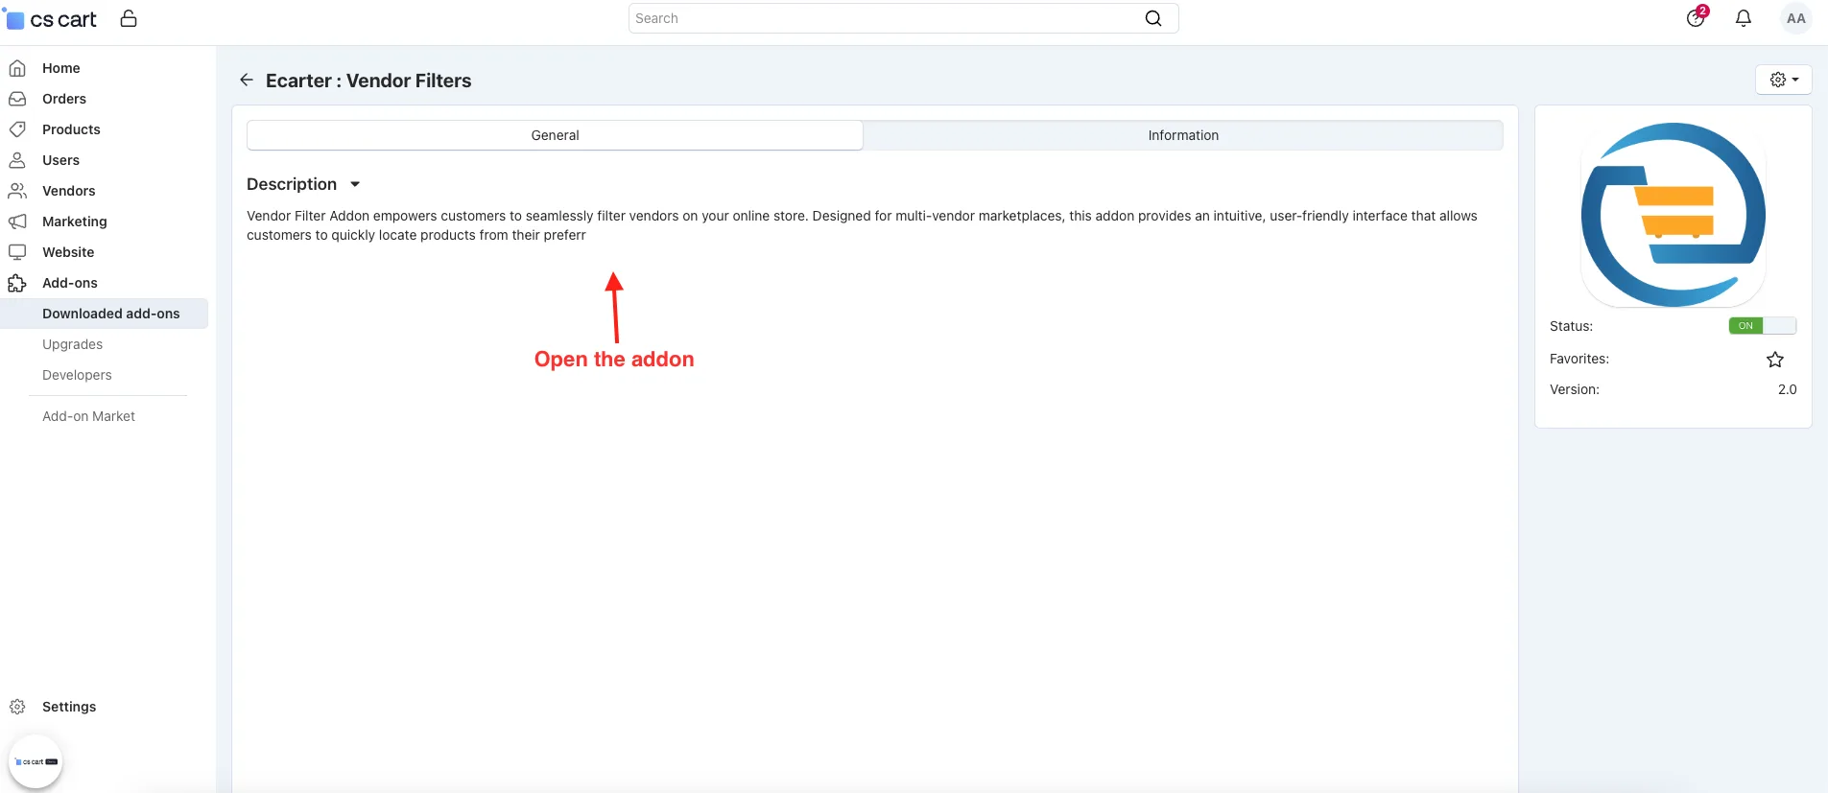
Task: Open the Add-on Market link
Action: point(88,416)
